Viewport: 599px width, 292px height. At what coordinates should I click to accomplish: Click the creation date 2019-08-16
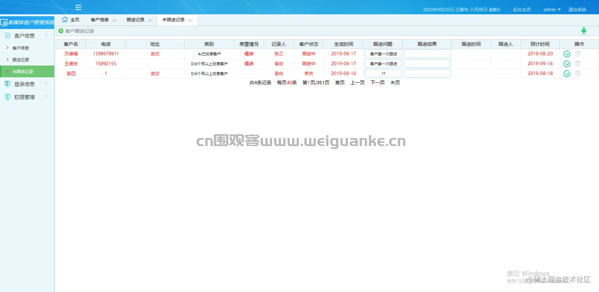343,73
